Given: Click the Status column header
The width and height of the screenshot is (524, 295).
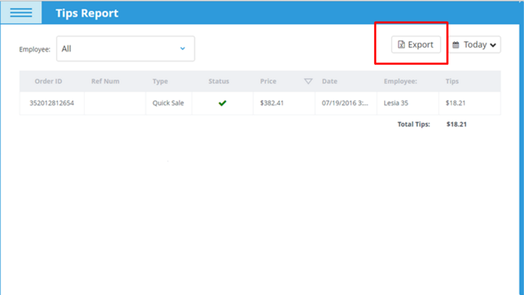Looking at the screenshot, I should point(219,81).
